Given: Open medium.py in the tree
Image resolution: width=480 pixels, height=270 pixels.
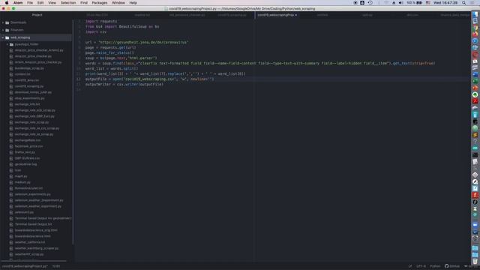Looking at the screenshot, I should tap(22, 182).
